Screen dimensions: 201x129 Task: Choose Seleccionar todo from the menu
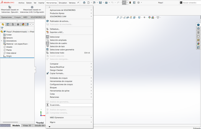click(69, 53)
